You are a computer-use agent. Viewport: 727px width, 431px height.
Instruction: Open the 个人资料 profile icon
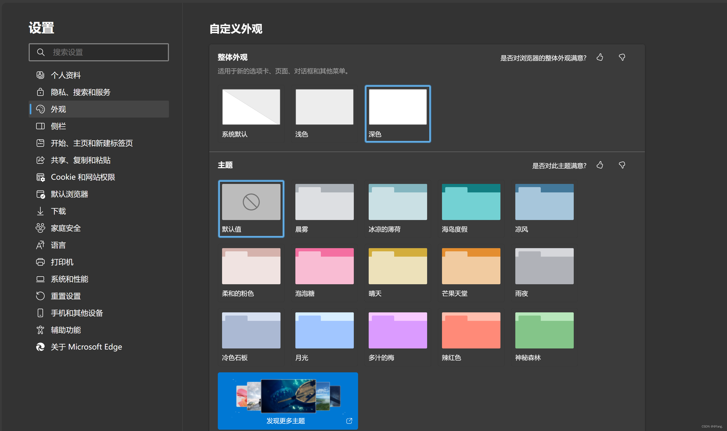pos(40,75)
